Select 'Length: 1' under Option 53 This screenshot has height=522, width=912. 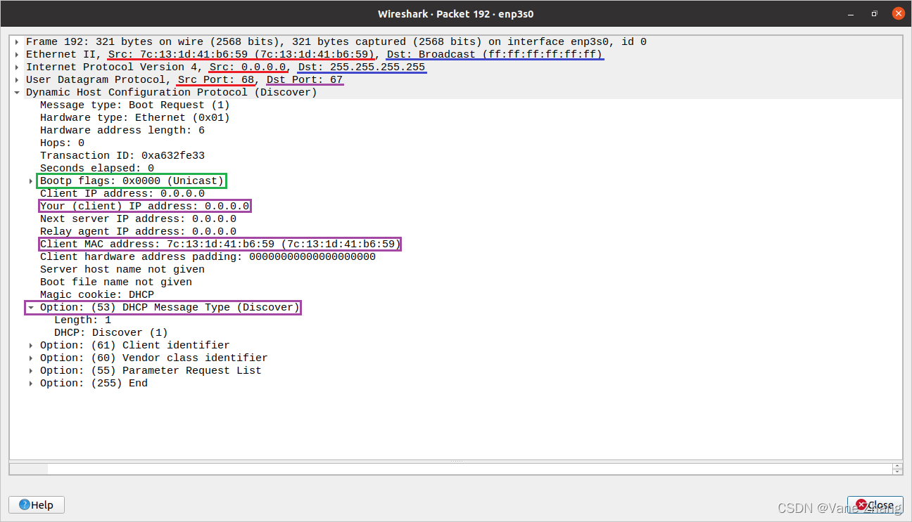pos(82,320)
